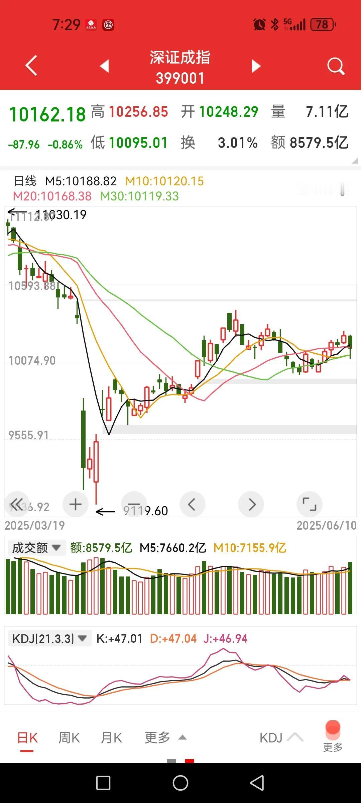Tap the high value 10256.85
This screenshot has width=361, height=803.
click(x=138, y=112)
